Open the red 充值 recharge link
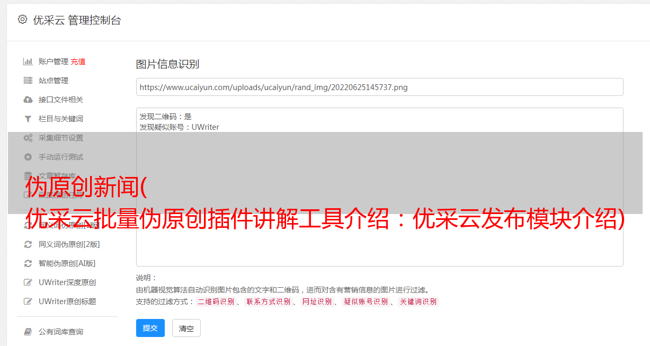The image size is (650, 346). point(78,61)
